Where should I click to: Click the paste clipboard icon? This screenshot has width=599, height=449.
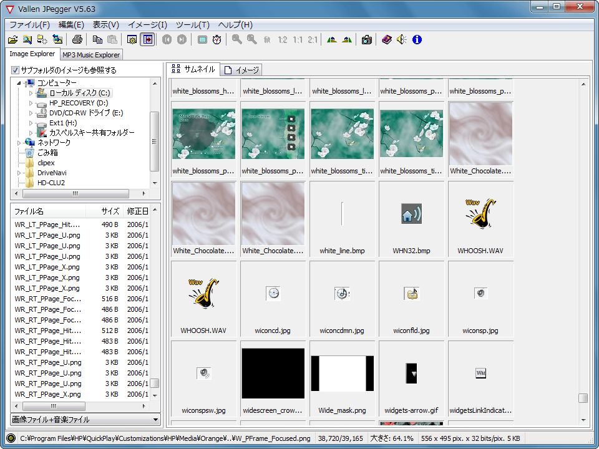click(112, 40)
